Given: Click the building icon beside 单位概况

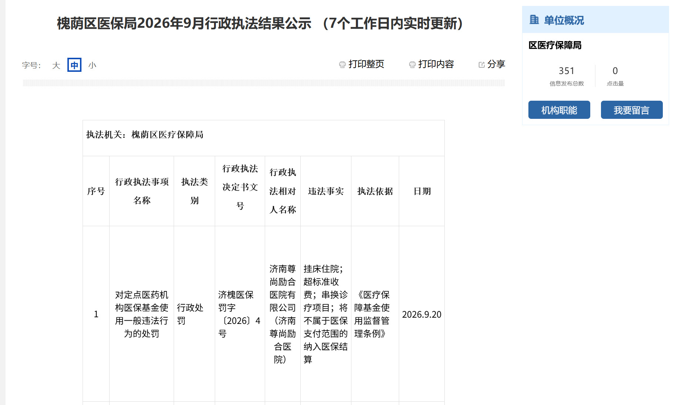Looking at the screenshot, I should tap(534, 20).
